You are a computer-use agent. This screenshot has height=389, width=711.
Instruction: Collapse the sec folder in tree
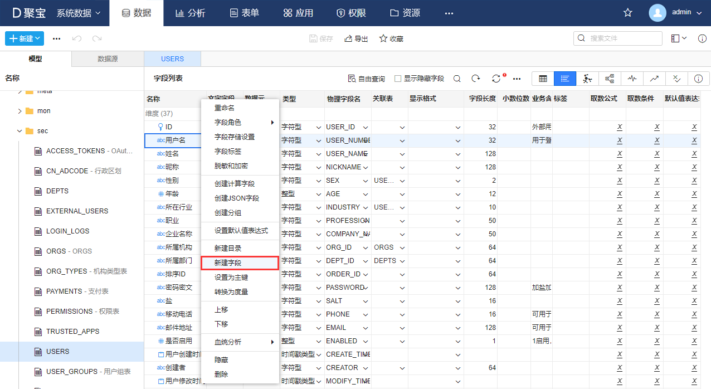point(20,131)
